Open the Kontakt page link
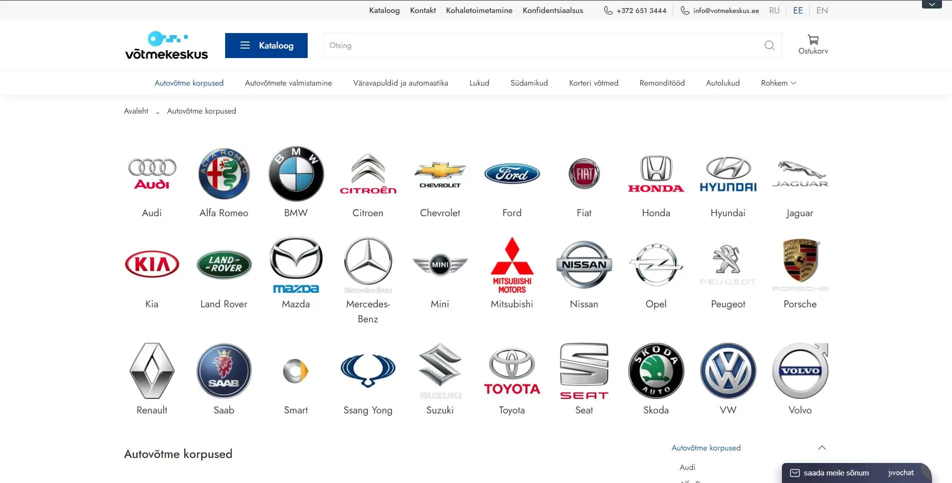This screenshot has width=952, height=483. coord(423,11)
